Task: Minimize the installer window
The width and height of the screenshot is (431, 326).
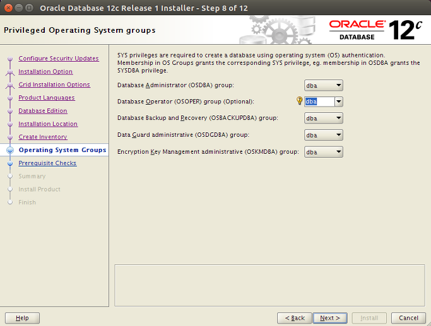Action: 19,8
